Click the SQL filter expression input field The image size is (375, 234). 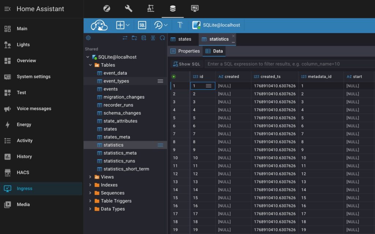tap(289, 64)
